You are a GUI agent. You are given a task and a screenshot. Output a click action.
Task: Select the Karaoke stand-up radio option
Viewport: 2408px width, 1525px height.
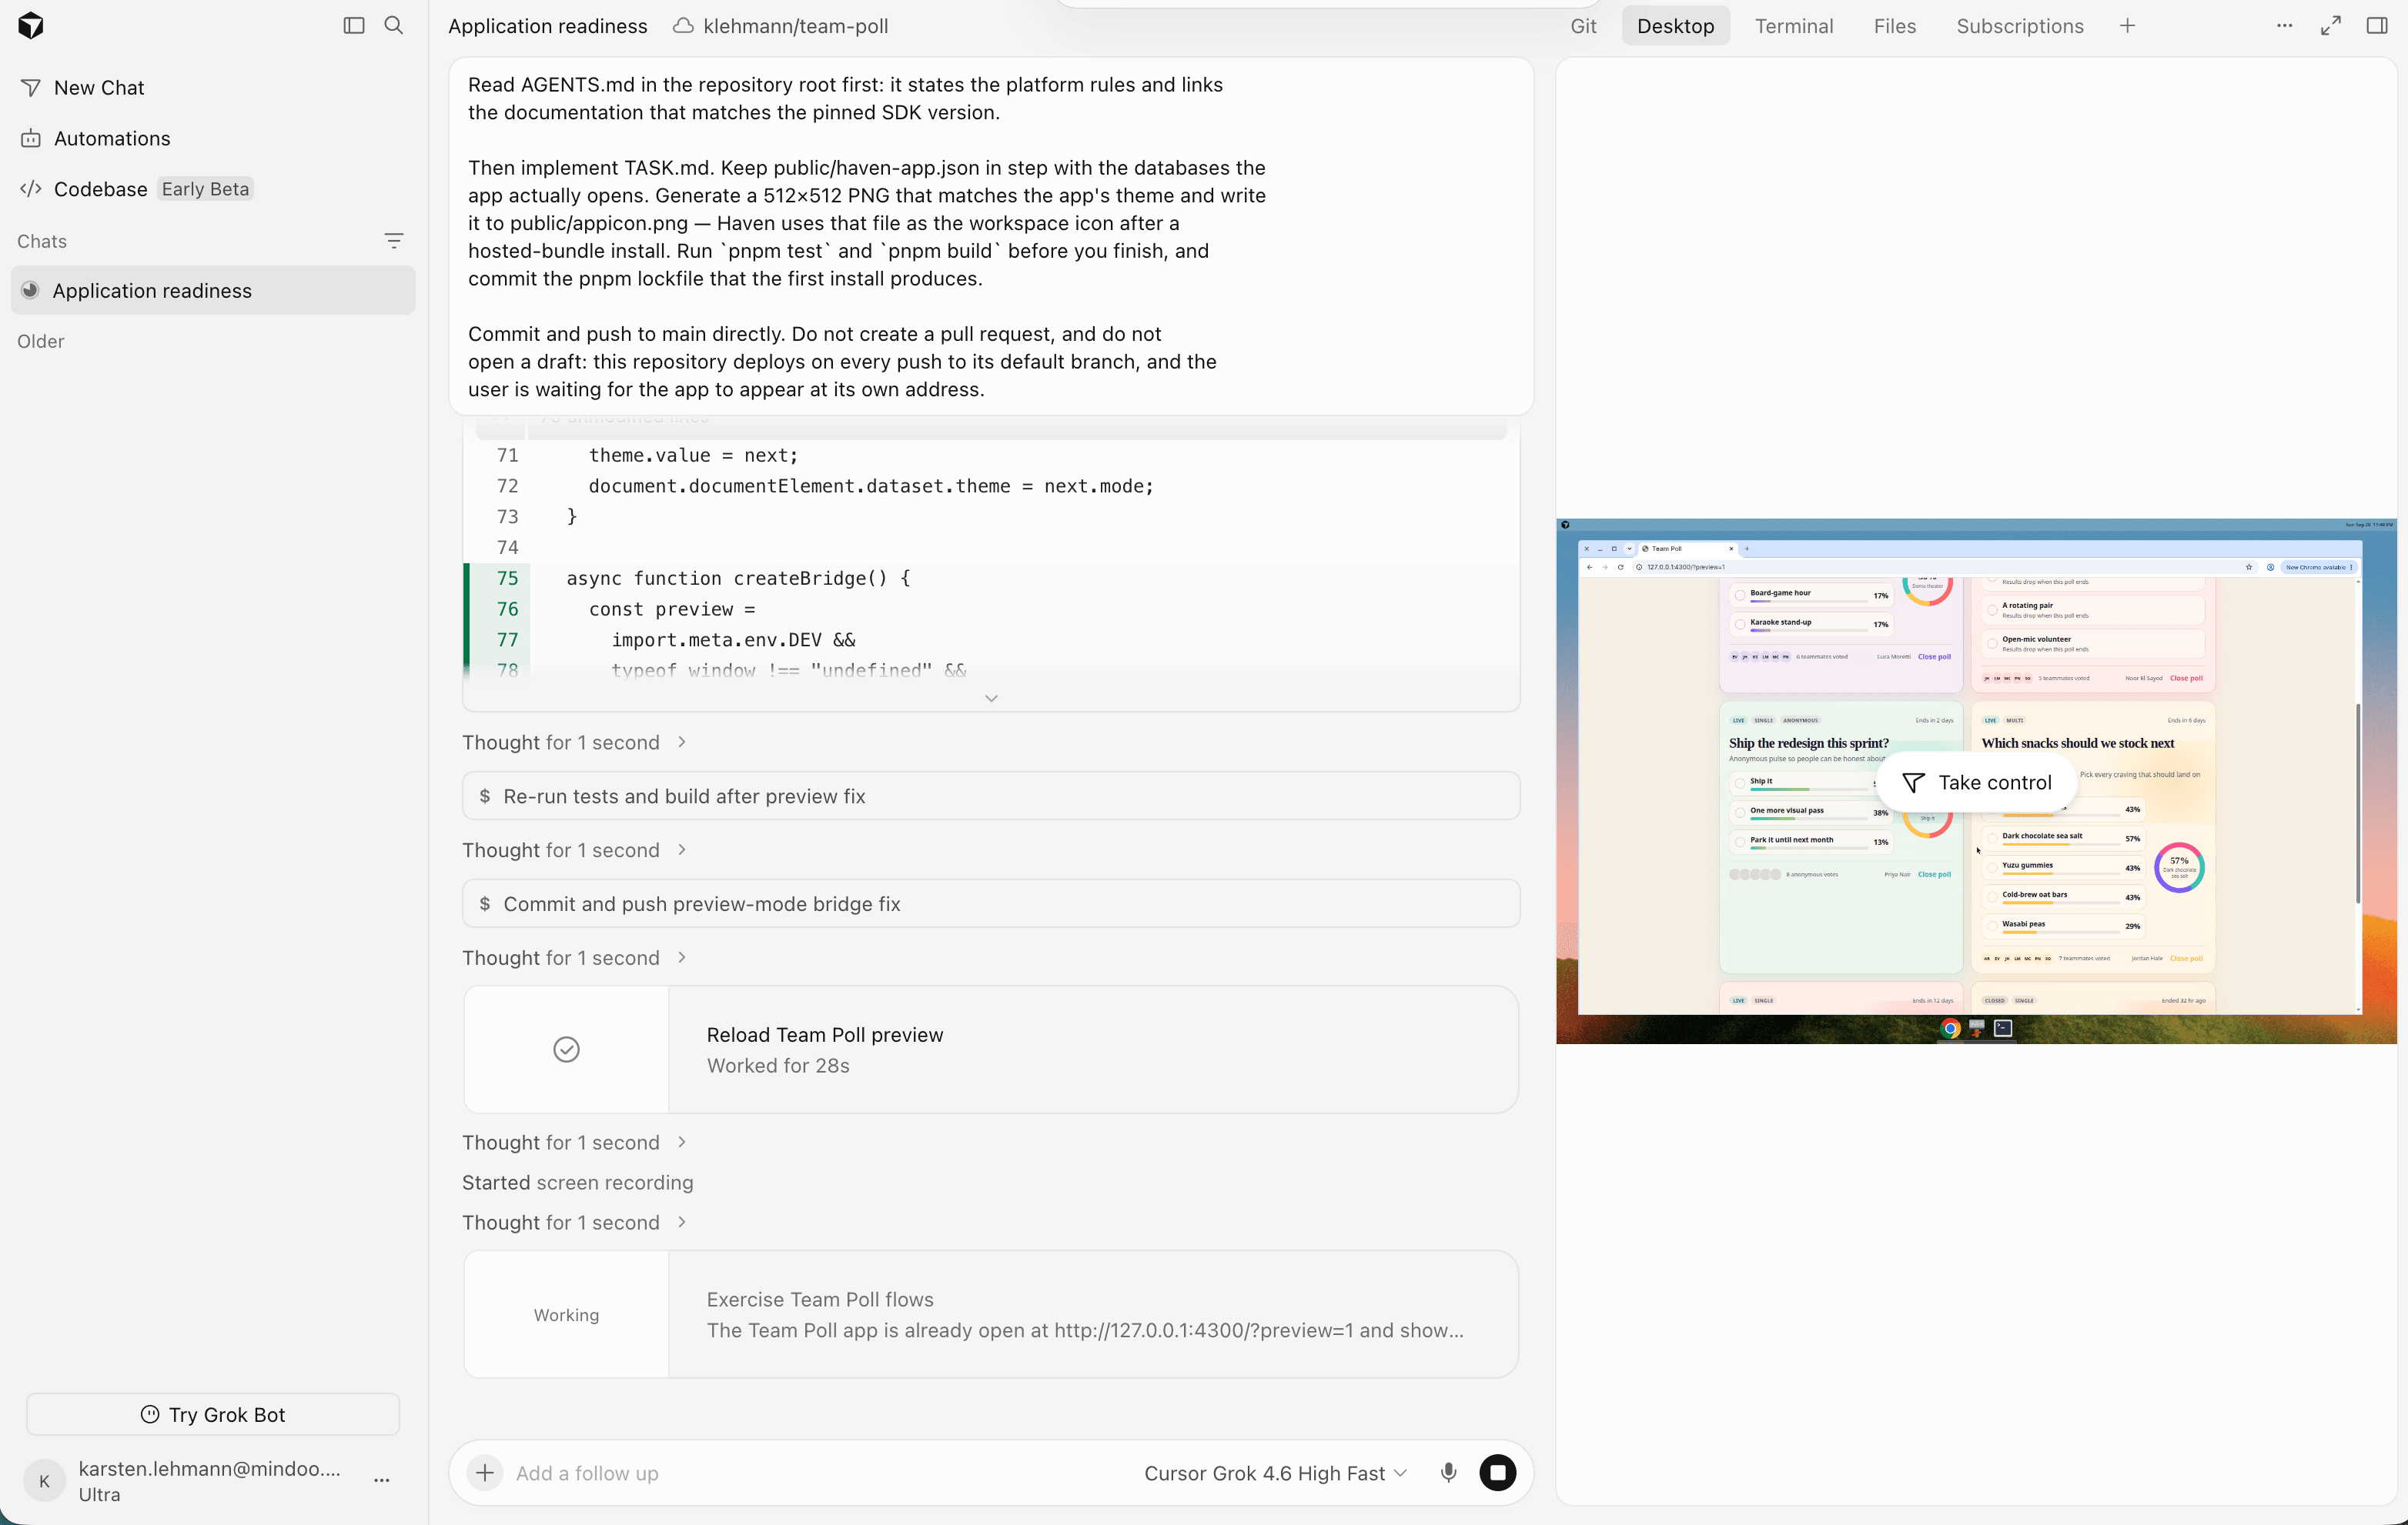1740,623
